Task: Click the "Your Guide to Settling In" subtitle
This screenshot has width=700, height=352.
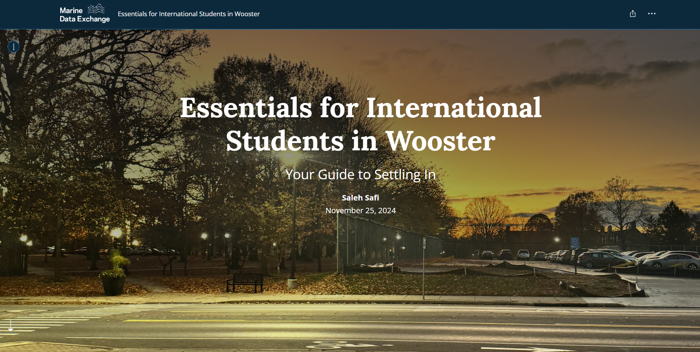Action: (x=360, y=175)
